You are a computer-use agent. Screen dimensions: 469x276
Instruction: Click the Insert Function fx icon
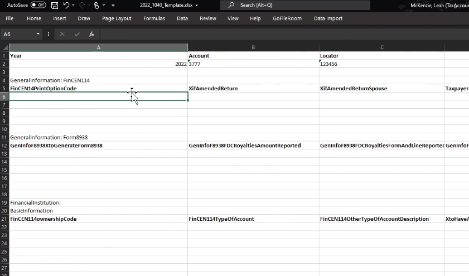92,34
